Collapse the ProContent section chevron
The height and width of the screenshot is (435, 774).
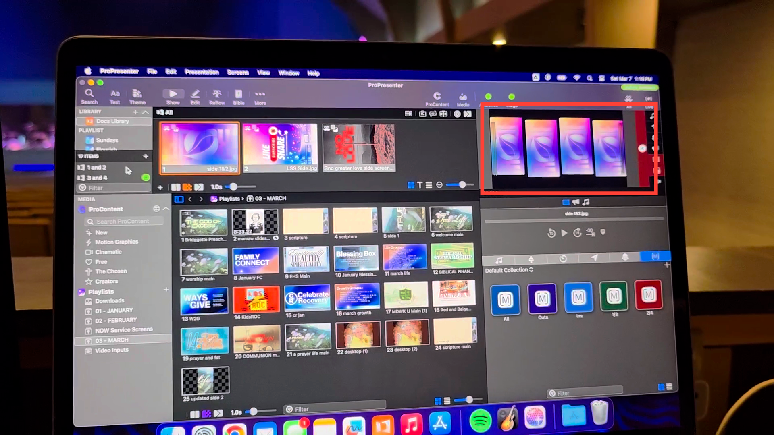(x=166, y=209)
